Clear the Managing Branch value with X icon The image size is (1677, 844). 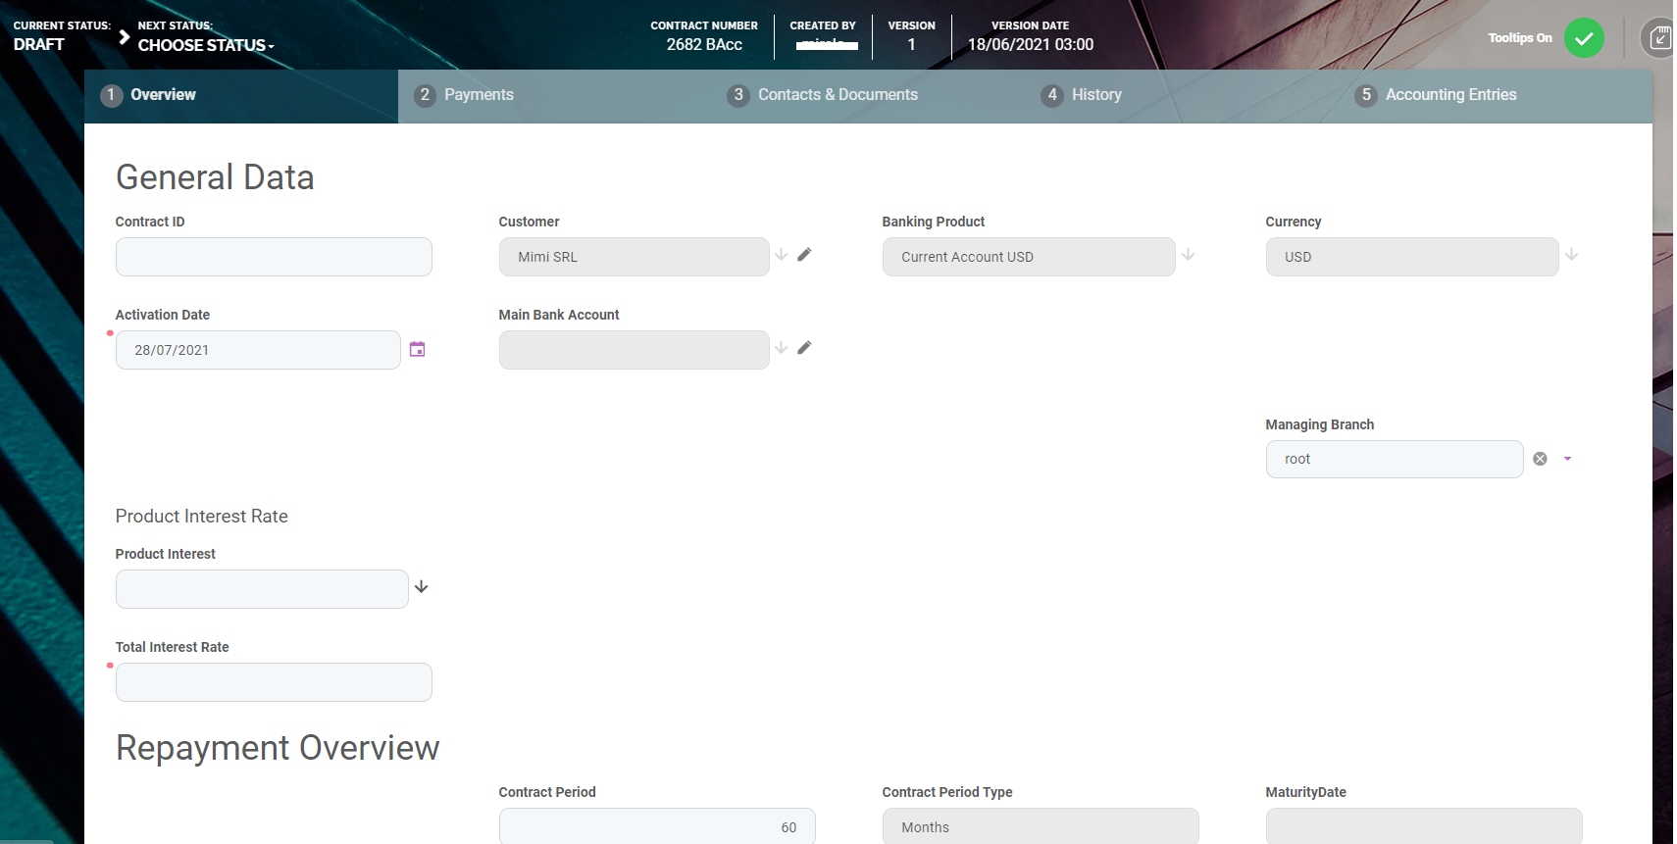1540,459
